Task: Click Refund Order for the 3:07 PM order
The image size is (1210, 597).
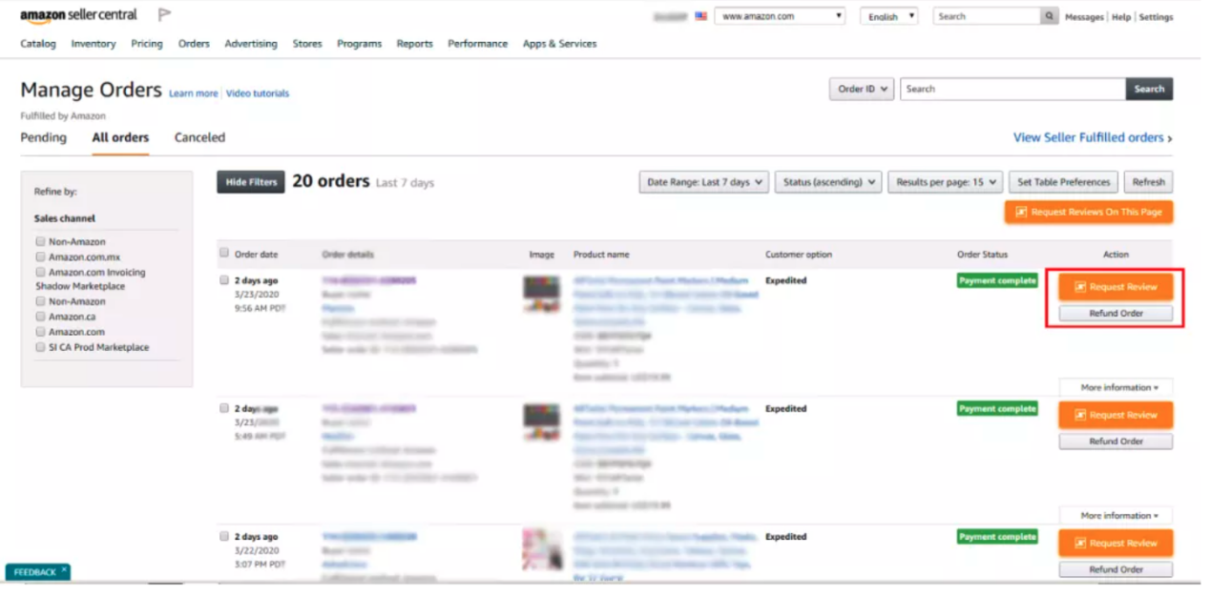Action: point(1116,569)
